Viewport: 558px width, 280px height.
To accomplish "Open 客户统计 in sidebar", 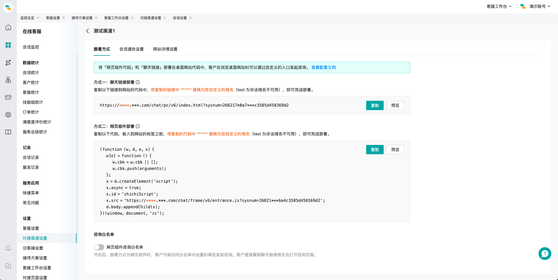I will tap(31, 82).
